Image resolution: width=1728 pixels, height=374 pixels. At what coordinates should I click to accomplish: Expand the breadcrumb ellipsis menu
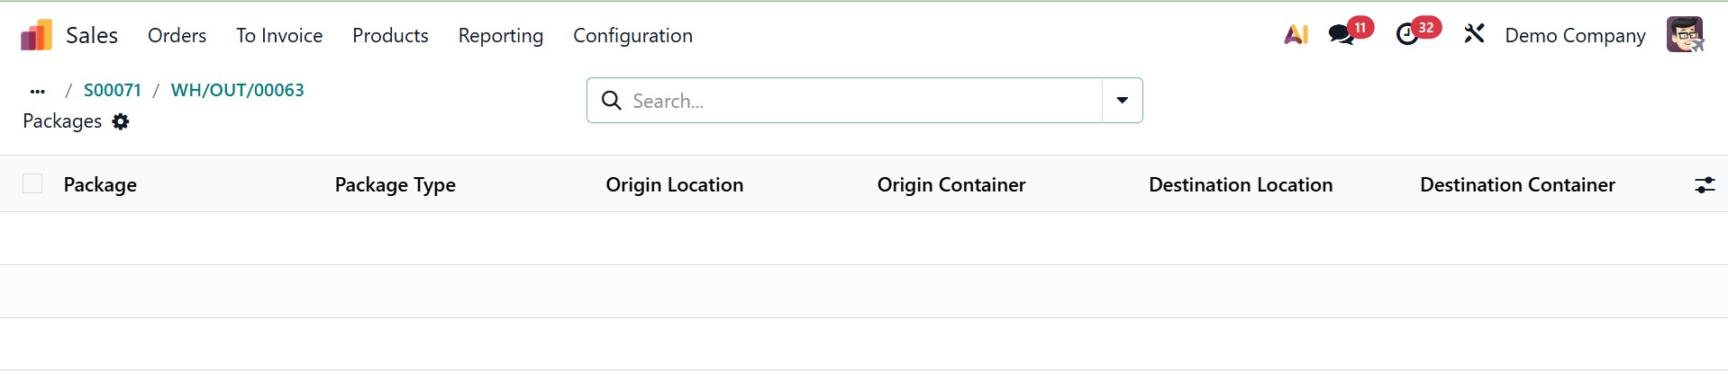(37, 91)
